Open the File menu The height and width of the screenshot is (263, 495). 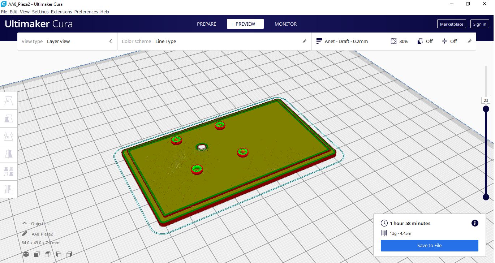coord(4,12)
